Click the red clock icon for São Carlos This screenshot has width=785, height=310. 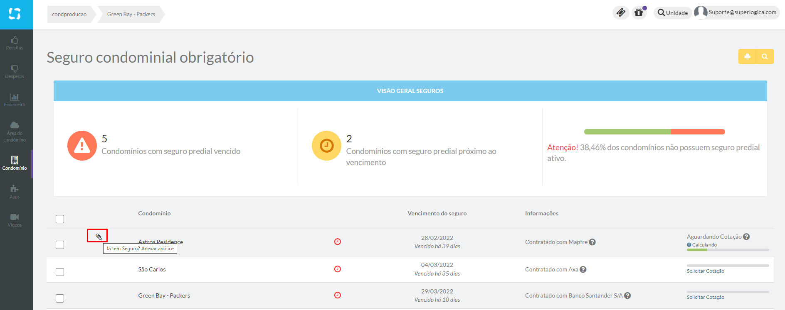(x=338, y=269)
